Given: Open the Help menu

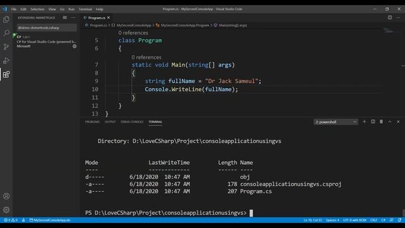Looking at the screenshot, I should [99, 9].
